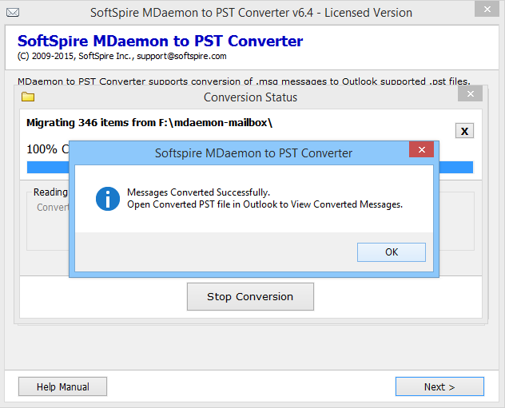Click the 'MDaemon to PST Converter supports conversion' description
The height and width of the screenshot is (408, 505).
pos(244,81)
